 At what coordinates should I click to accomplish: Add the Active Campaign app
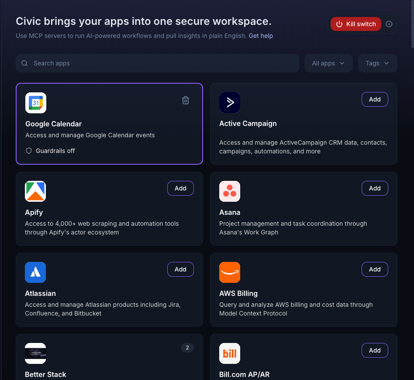[375, 99]
